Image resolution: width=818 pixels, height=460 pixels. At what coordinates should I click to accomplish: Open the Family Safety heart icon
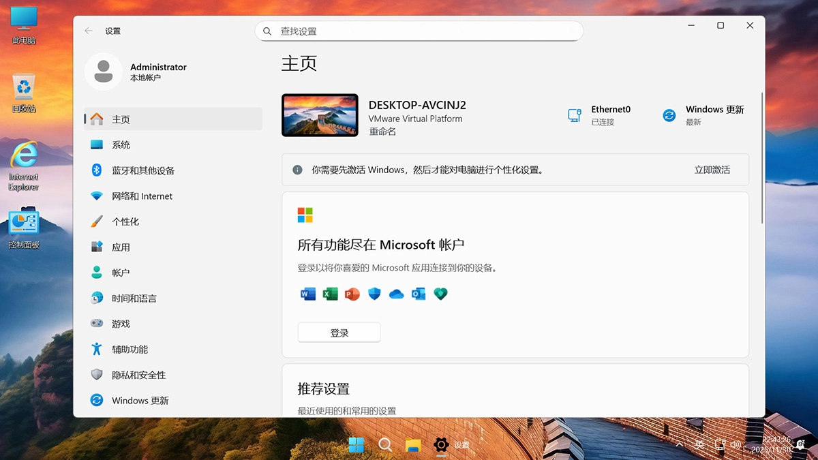[440, 294]
